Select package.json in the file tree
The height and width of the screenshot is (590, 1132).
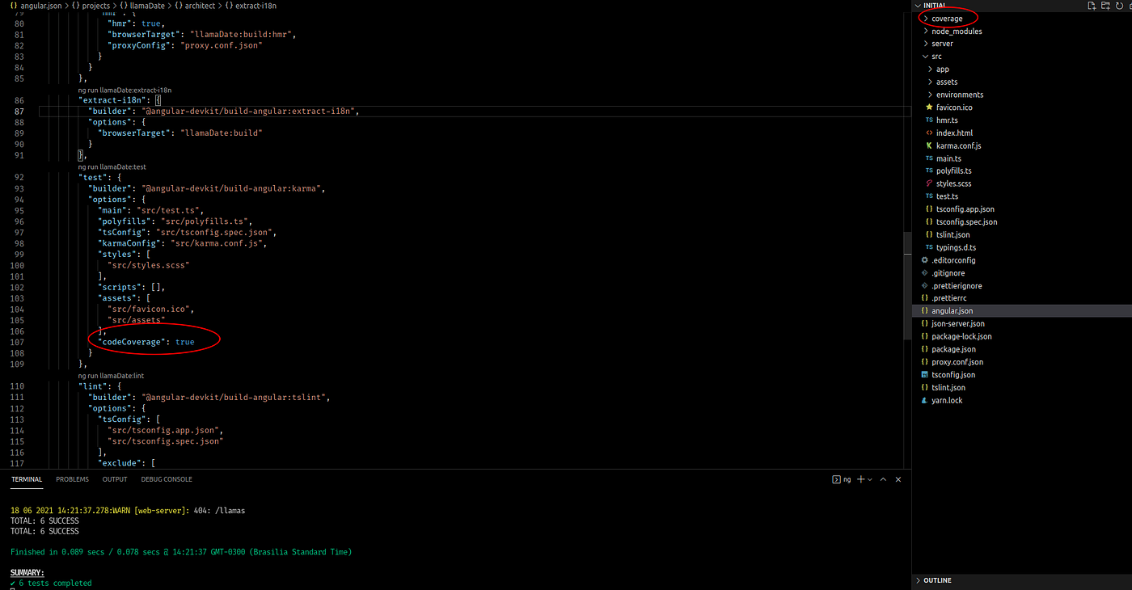953,348
